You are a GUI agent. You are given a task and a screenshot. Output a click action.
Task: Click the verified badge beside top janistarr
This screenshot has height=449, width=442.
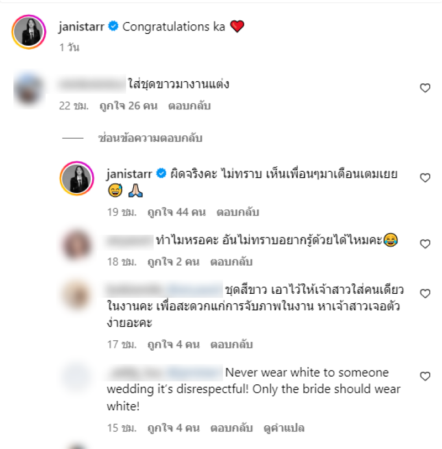tap(113, 26)
